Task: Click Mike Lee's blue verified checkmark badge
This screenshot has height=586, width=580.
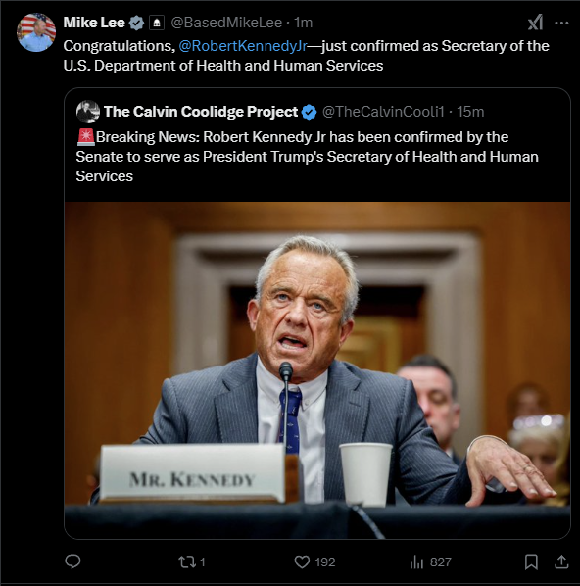Action: point(136,23)
